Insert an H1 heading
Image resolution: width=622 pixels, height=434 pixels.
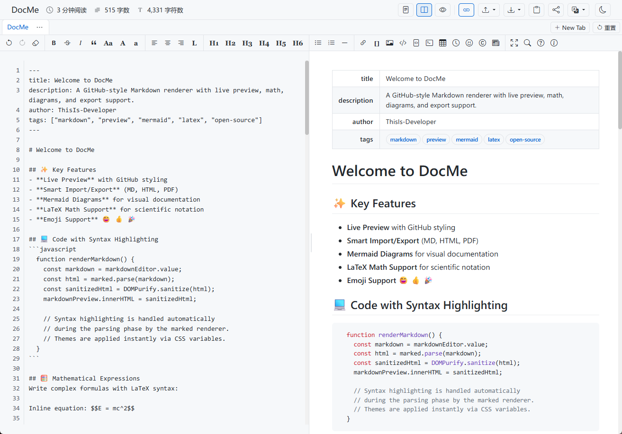(214, 43)
